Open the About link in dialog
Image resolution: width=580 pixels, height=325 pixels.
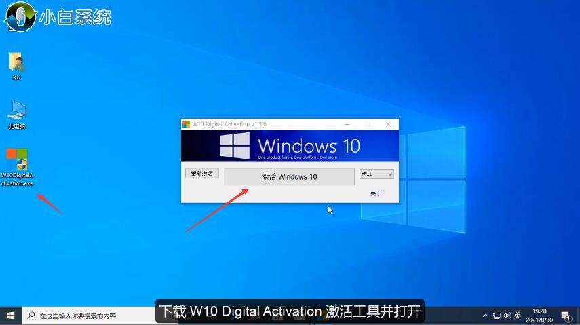point(375,193)
